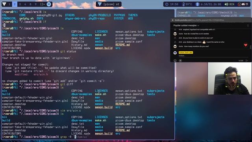Click the chat panel scrollbar
The image size is (252, 142).
(250, 47)
